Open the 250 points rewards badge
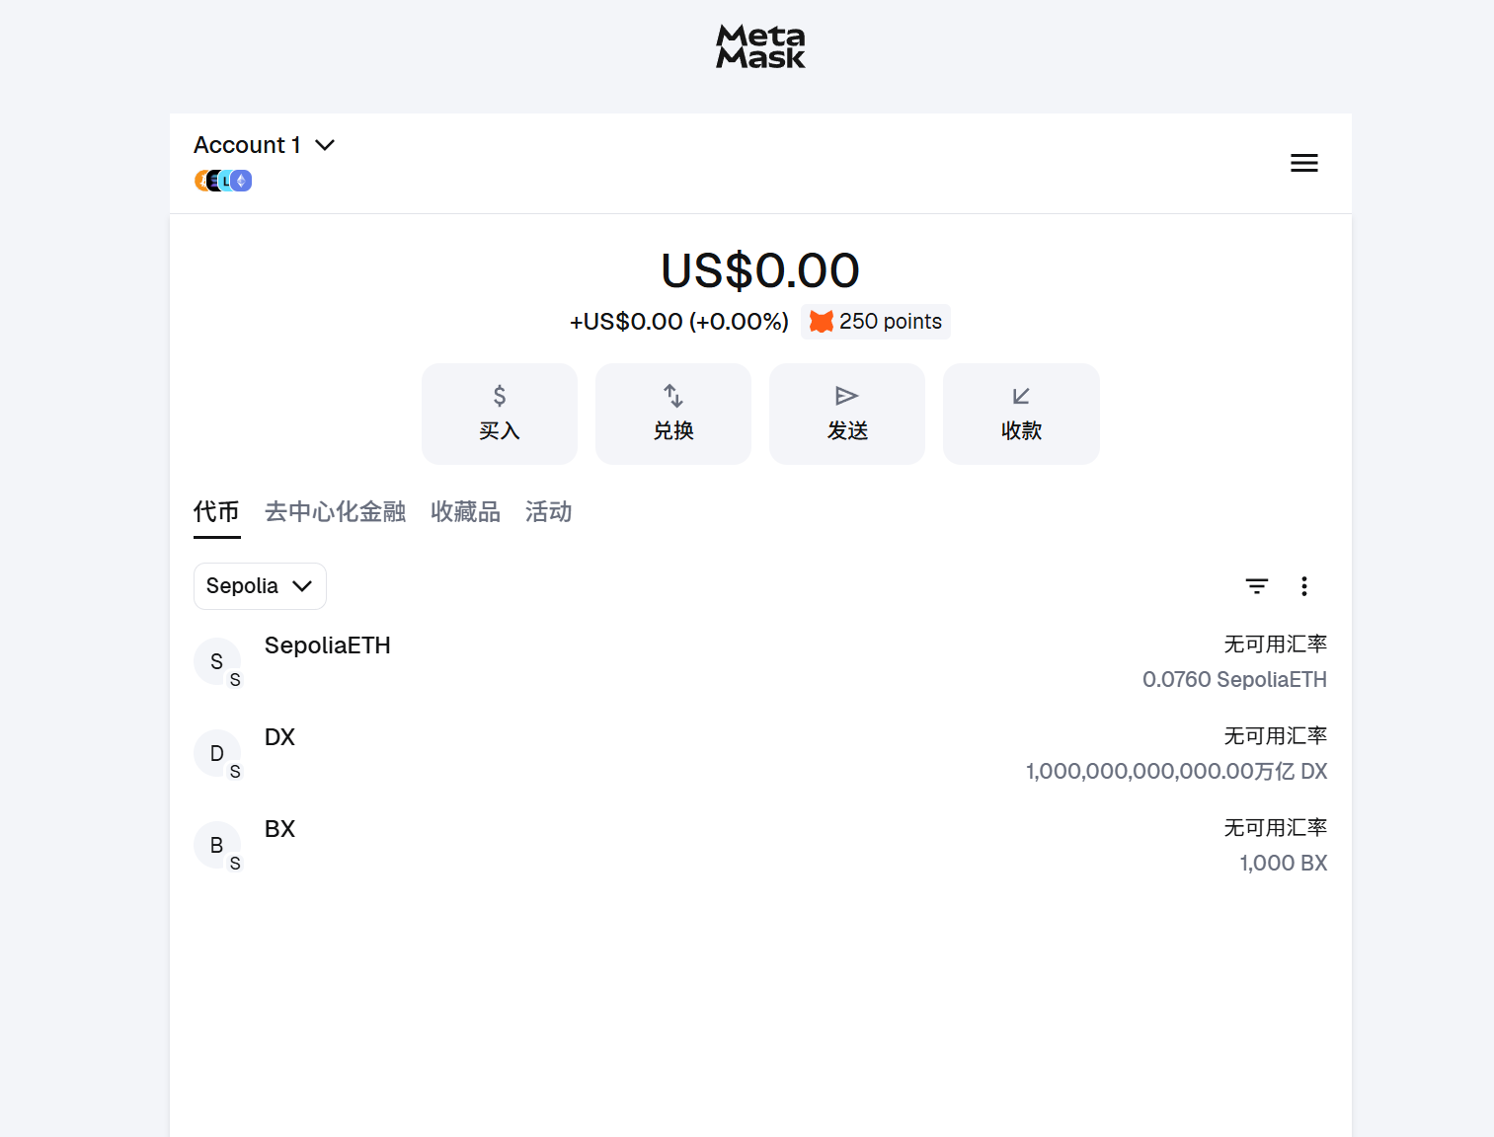 tap(876, 322)
